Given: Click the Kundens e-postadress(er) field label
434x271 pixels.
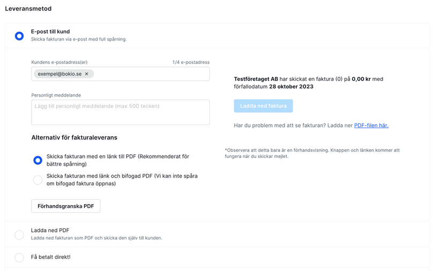Looking at the screenshot, I should tap(59, 63).
